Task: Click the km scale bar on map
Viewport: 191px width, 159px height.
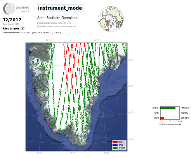Action: (112, 142)
